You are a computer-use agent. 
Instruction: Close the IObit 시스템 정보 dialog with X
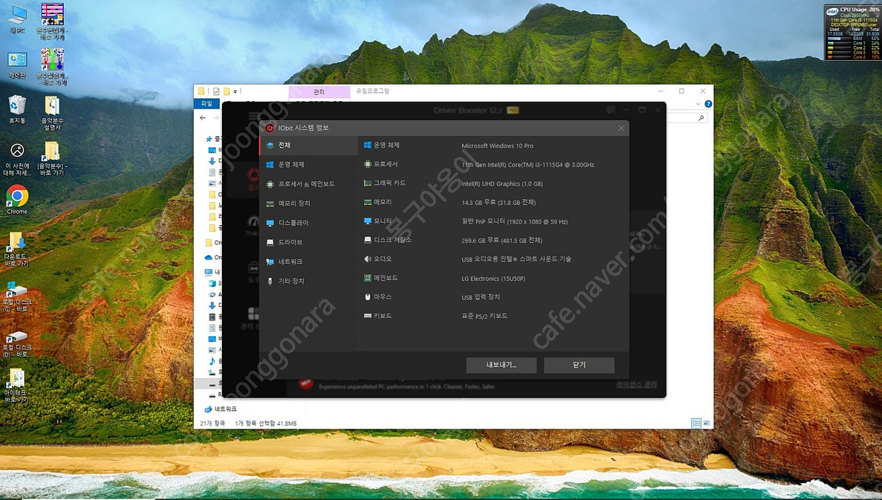point(621,128)
